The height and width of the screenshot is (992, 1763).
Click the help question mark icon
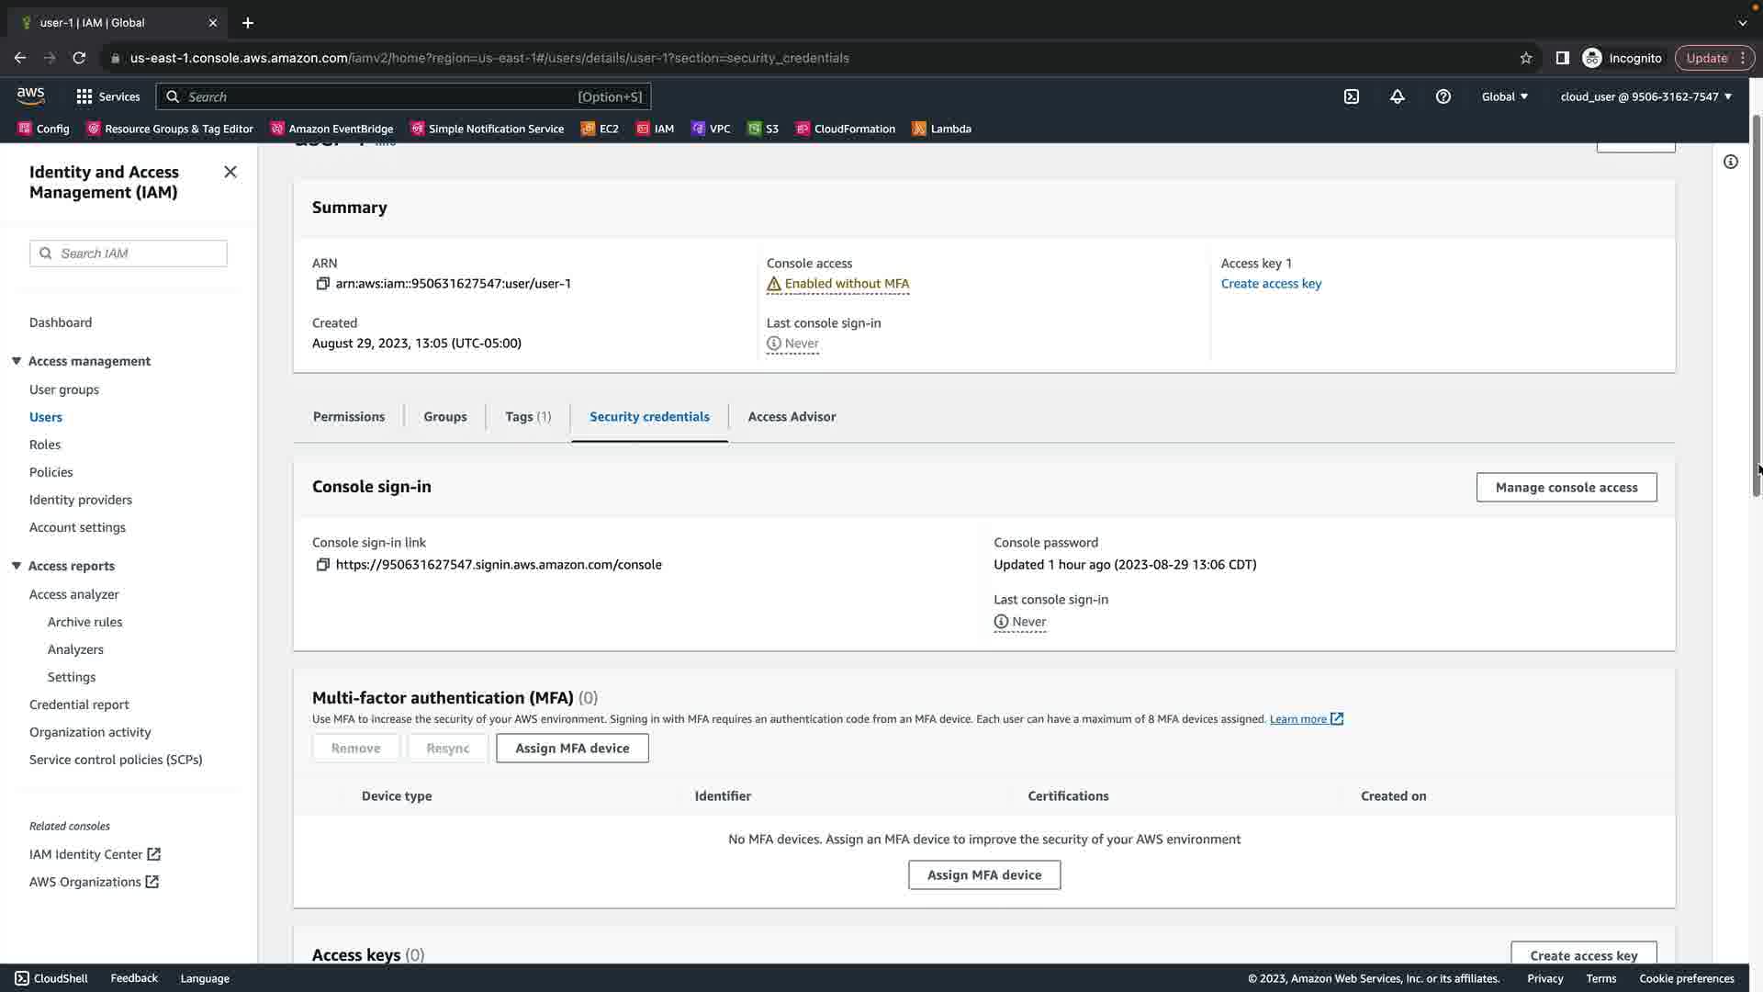pyautogui.click(x=1443, y=96)
